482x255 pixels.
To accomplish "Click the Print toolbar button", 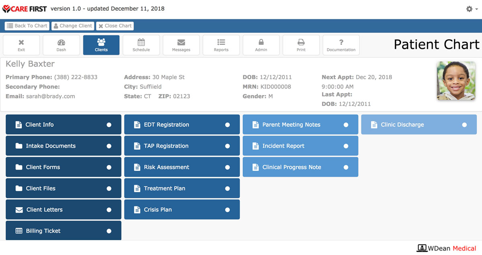I will pos(301,45).
